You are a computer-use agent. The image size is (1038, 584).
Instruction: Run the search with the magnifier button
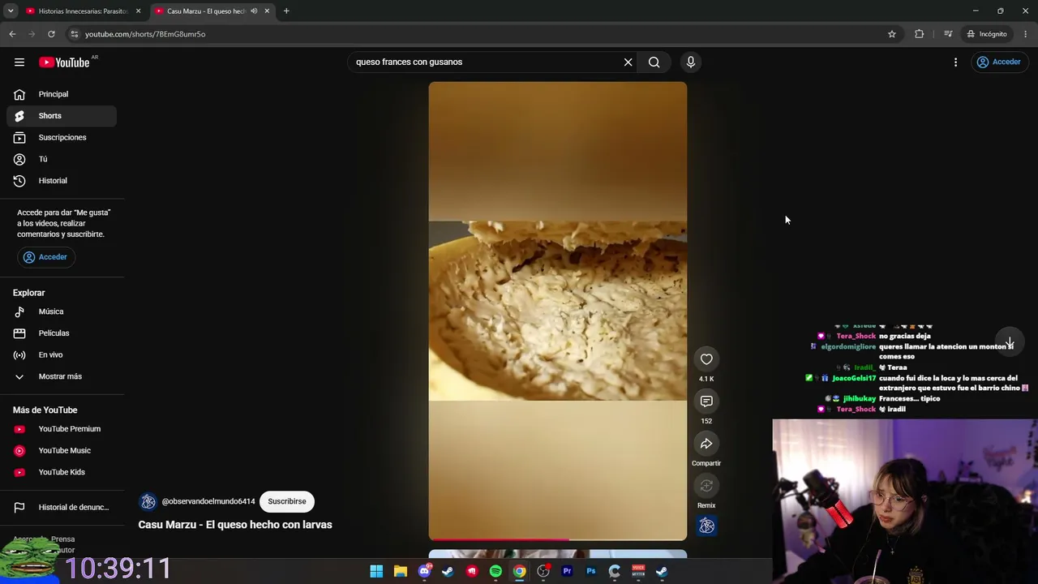pos(654,62)
